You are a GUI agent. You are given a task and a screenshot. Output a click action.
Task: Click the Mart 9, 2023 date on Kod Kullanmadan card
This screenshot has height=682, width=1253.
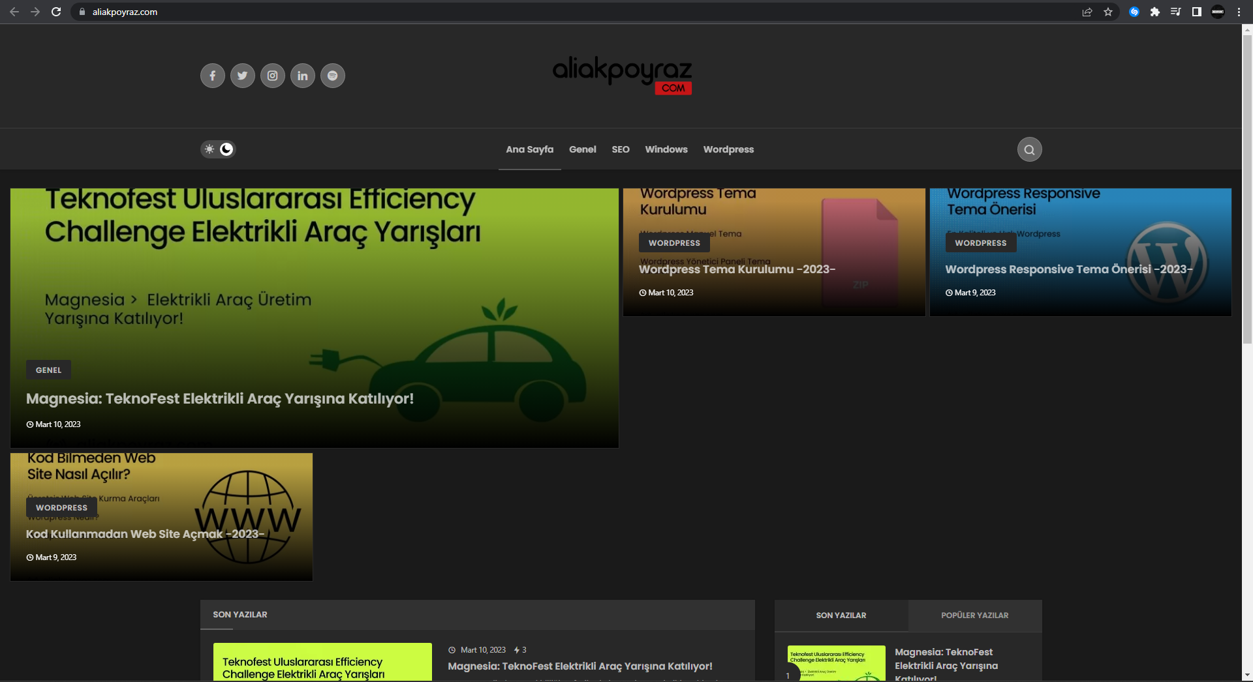tap(52, 557)
